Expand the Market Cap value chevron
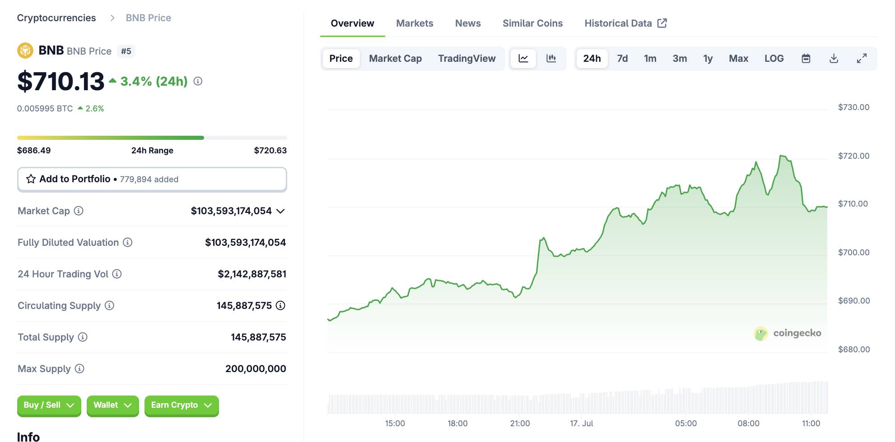The height and width of the screenshot is (442, 895). tap(280, 211)
